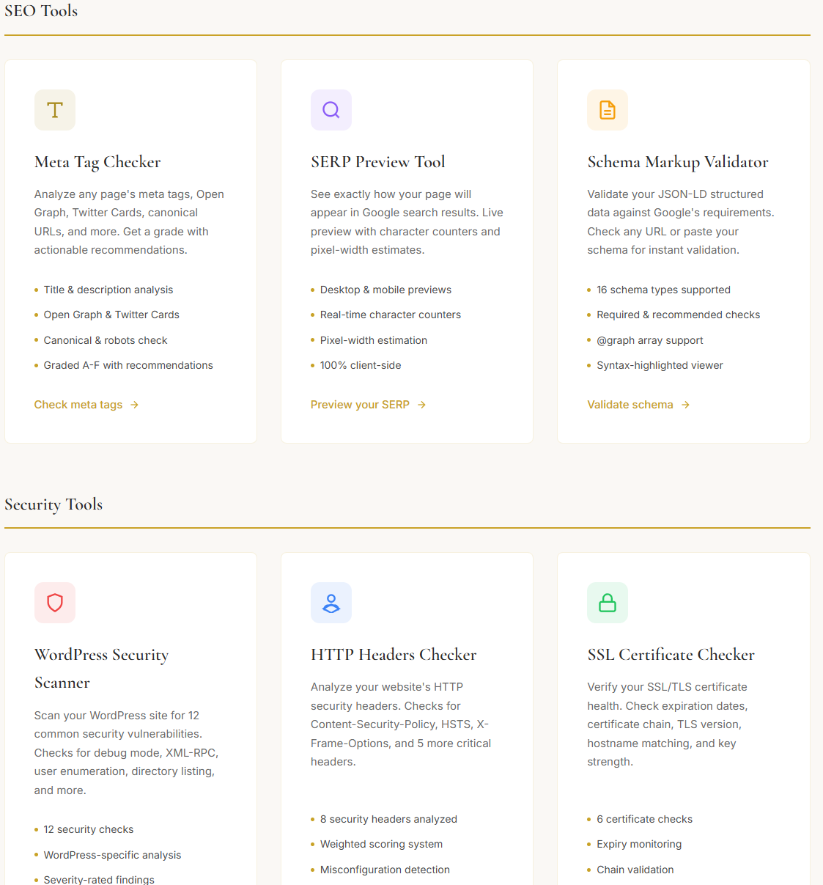Click the Meta Tag Checker "T" icon

(55, 110)
